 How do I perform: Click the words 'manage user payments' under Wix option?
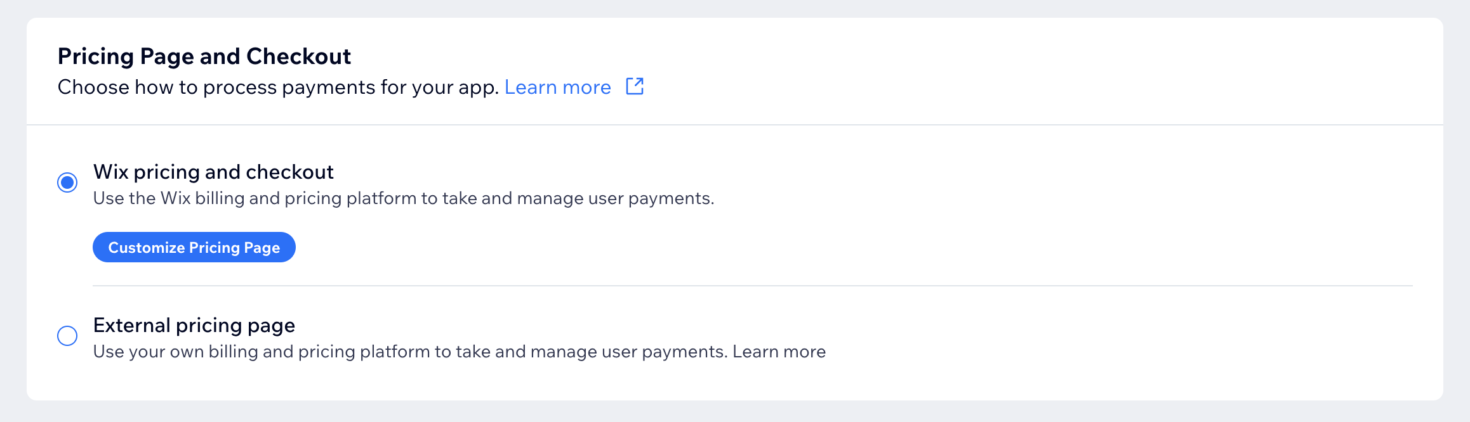[614, 198]
